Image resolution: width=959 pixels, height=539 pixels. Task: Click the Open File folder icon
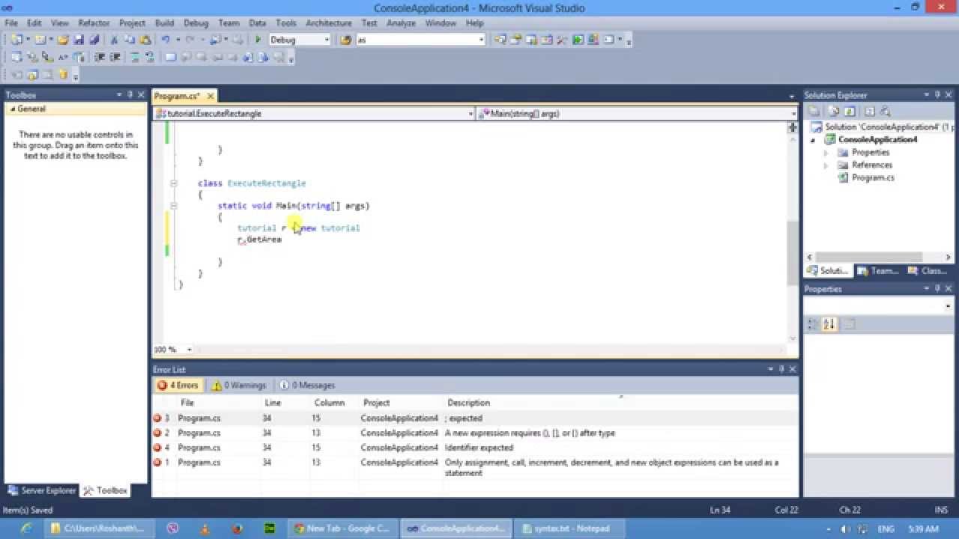63,40
